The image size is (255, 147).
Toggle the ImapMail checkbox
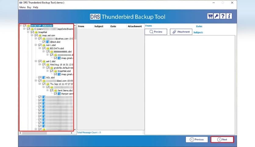(32, 32)
